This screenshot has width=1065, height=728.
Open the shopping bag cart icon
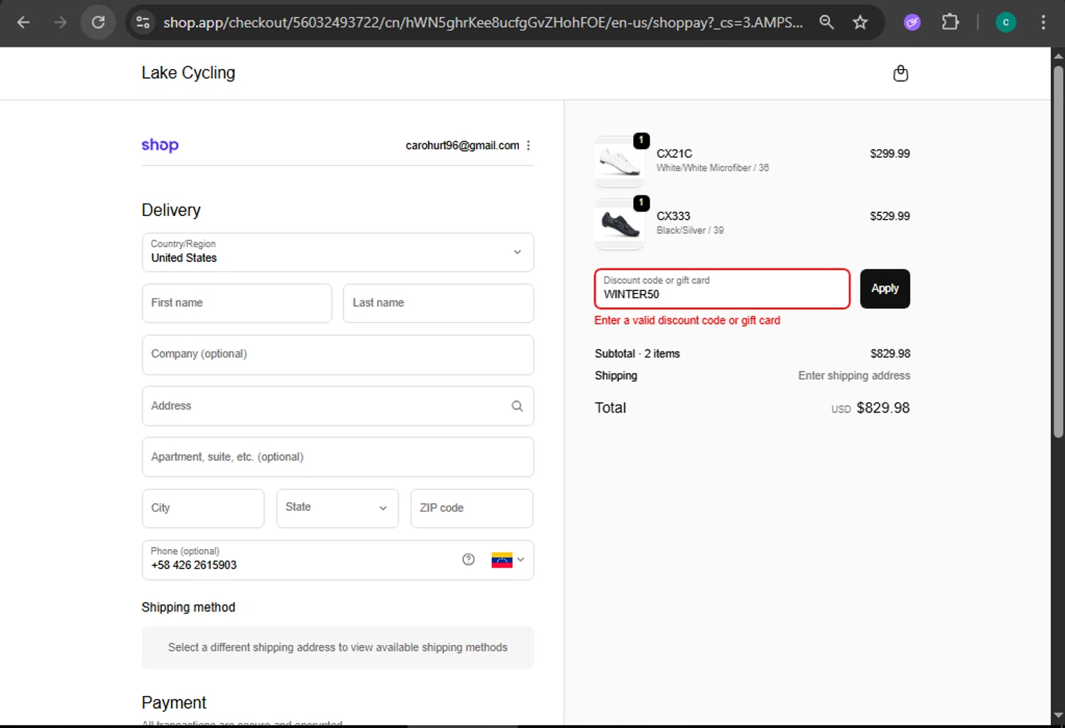pos(900,73)
